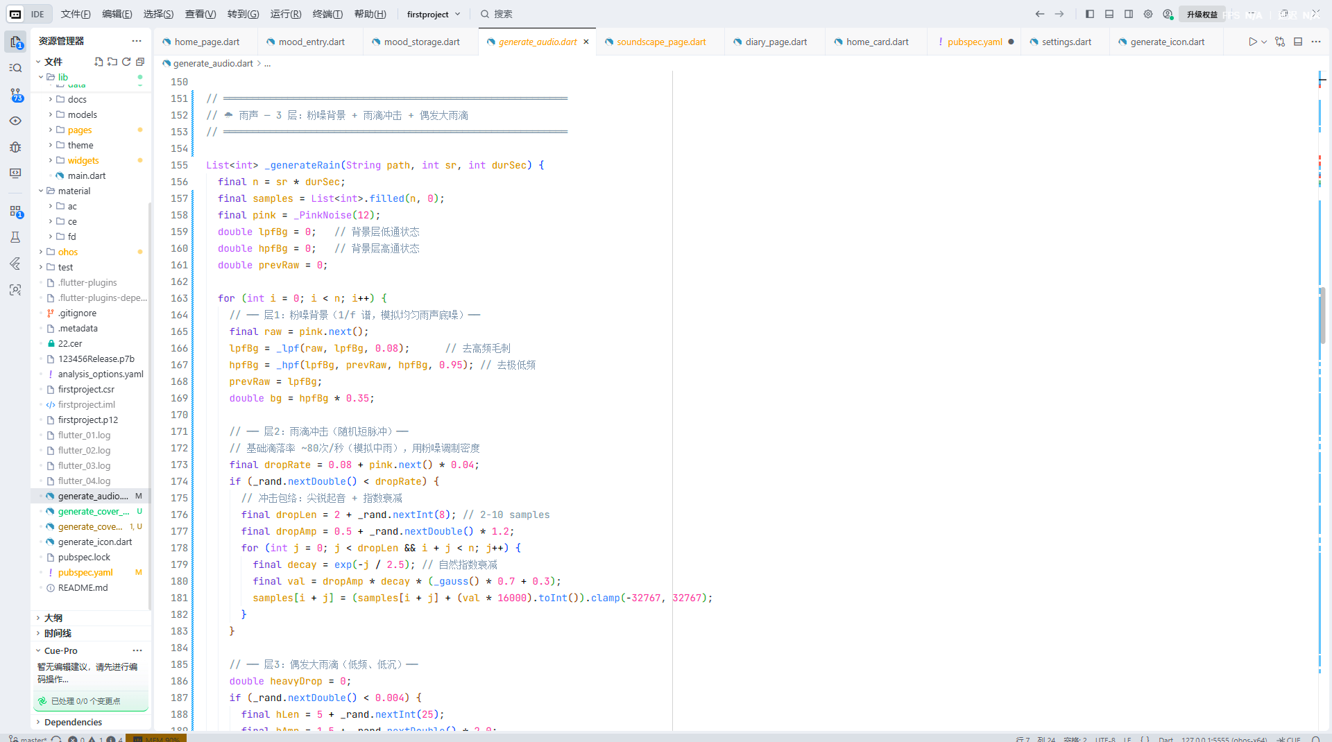Open the 运行(R) menu
The image size is (1332, 742).
pyautogui.click(x=286, y=14)
